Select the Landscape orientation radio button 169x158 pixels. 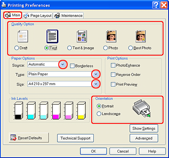(x=99, y=114)
